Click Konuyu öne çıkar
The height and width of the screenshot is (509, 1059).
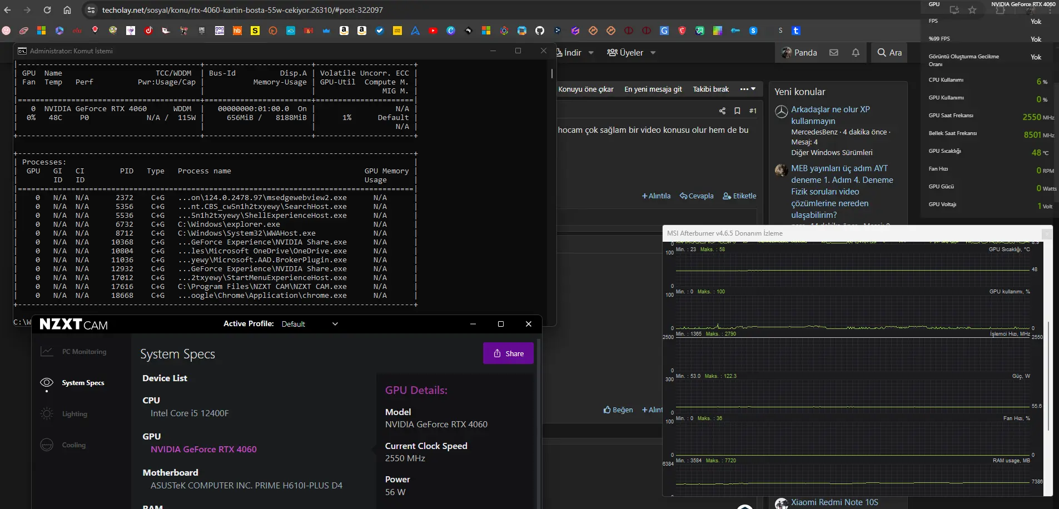pos(586,89)
